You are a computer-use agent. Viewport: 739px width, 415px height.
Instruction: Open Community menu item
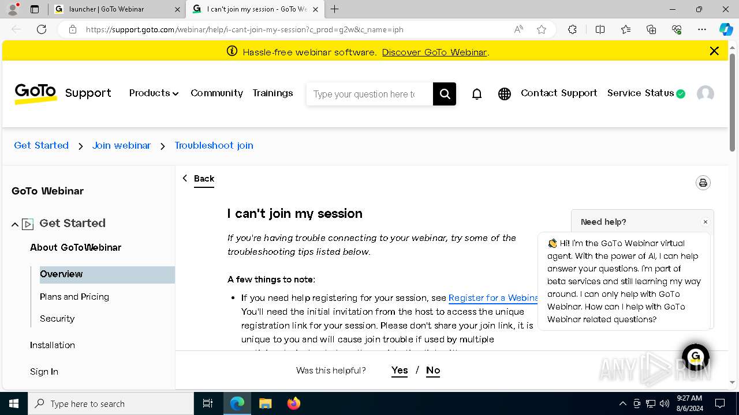217,93
